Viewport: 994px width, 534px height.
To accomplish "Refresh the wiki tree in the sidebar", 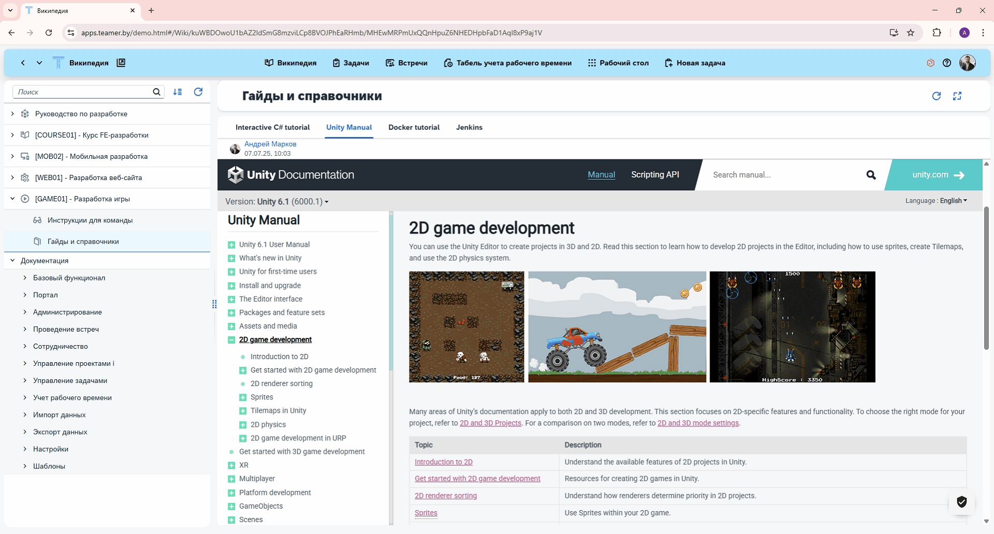I will (x=198, y=92).
